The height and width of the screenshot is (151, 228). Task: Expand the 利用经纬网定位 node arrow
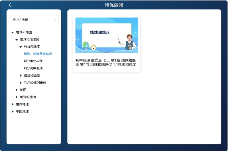pos(21,83)
